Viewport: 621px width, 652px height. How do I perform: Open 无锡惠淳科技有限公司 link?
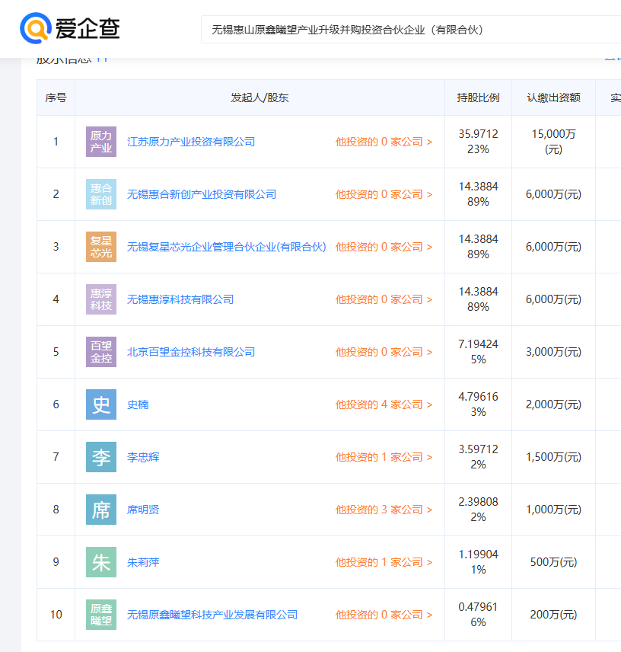180,299
